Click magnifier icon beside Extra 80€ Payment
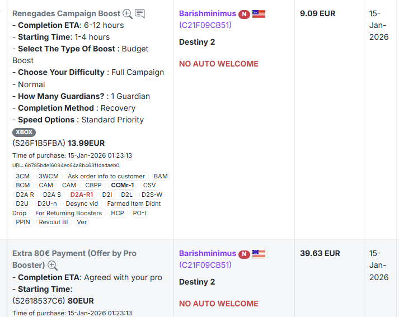This screenshot has height=317, width=399. click(53, 266)
